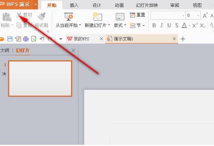Open the 开始 ribbon tab

(x=52, y=5)
